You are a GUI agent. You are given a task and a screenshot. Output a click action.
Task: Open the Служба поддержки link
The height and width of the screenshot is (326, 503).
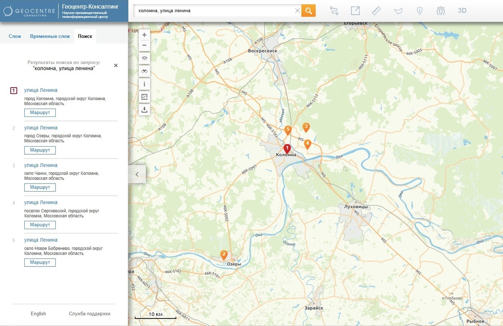pyautogui.click(x=90, y=314)
